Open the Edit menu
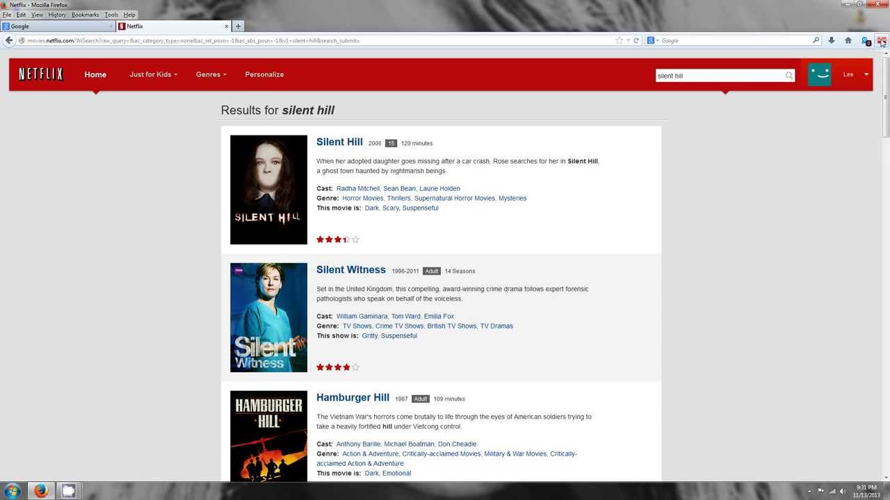Screen dimensions: 890x500 click(22, 15)
